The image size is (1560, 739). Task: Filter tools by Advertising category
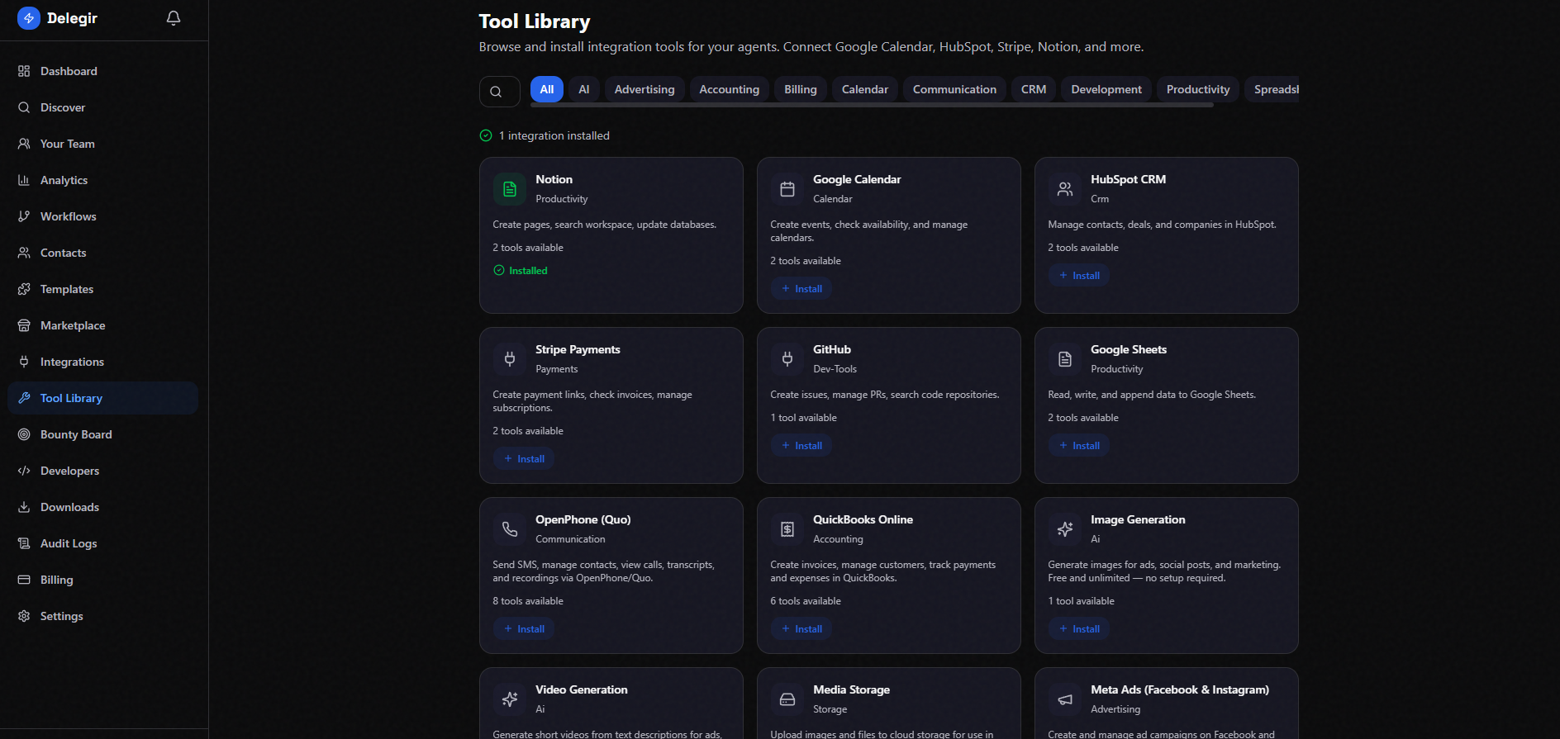644,89
